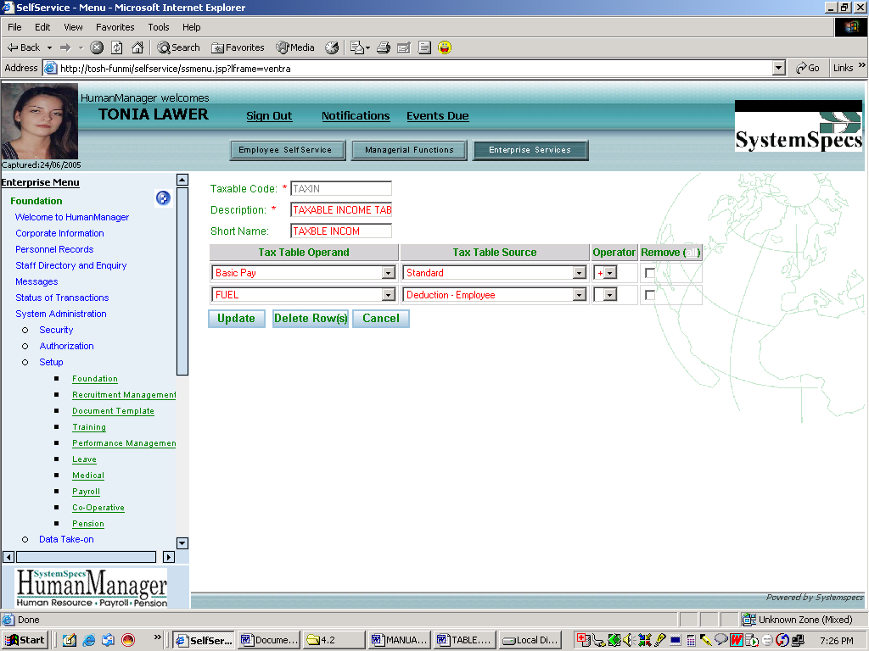
Task: Open the Back button history dropdown
Action: pyautogui.click(x=49, y=47)
